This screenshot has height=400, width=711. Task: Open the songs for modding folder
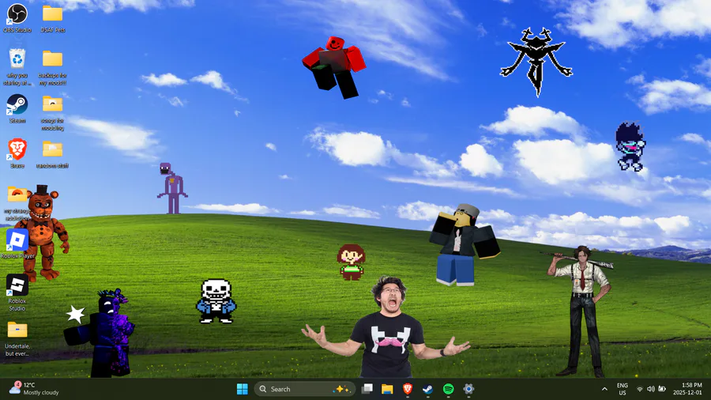click(x=53, y=112)
